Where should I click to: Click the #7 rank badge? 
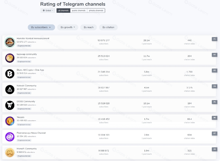[214, 133]
